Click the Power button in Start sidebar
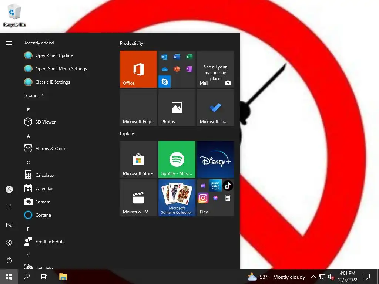Screen dimensions: 379x284 tap(9, 260)
